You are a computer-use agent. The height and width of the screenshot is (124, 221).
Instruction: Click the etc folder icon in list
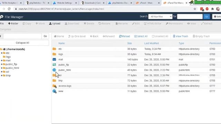click(x=54, y=49)
